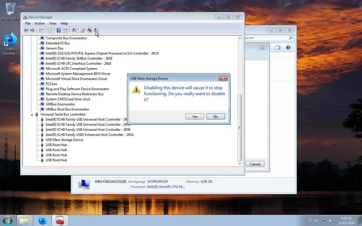Click the scroll up arrow in device list
This screenshot has width=362, height=226.
(240, 38)
